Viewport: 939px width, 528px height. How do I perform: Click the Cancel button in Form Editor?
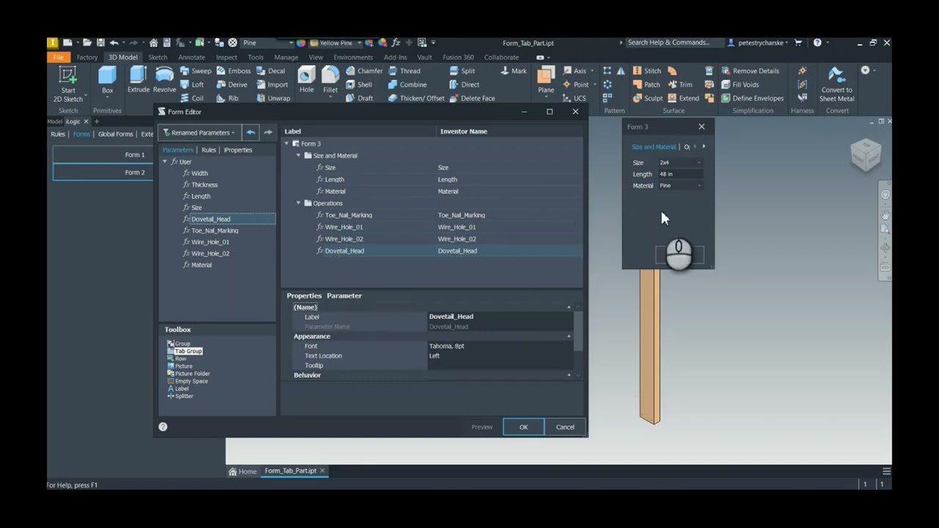click(x=565, y=427)
